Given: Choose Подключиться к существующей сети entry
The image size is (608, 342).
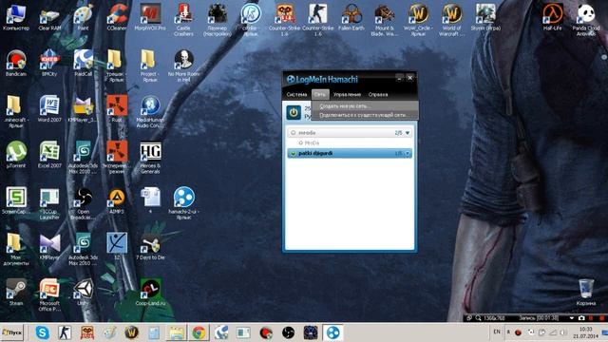Looking at the screenshot, I should point(365,115).
